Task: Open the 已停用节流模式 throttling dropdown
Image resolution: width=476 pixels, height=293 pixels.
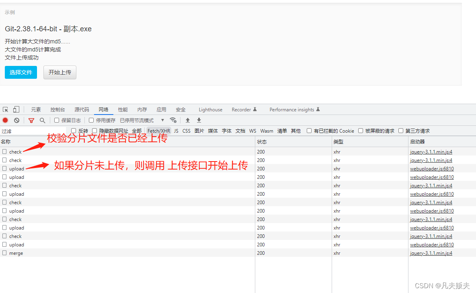Action: coord(142,120)
